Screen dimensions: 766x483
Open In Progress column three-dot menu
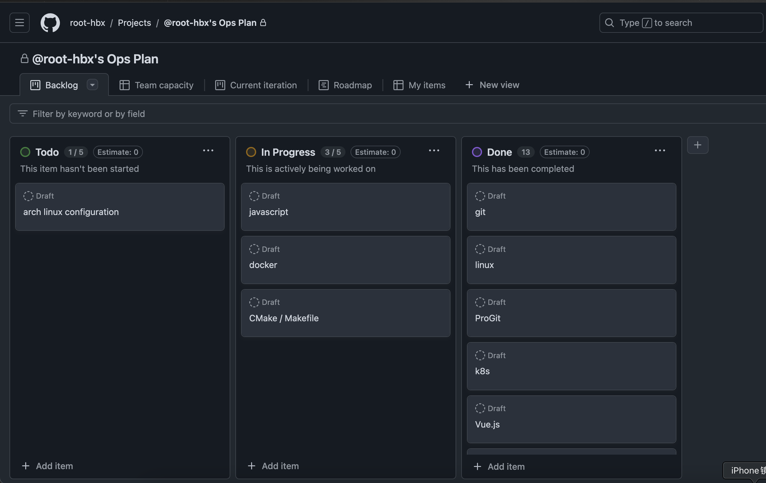coord(434,151)
